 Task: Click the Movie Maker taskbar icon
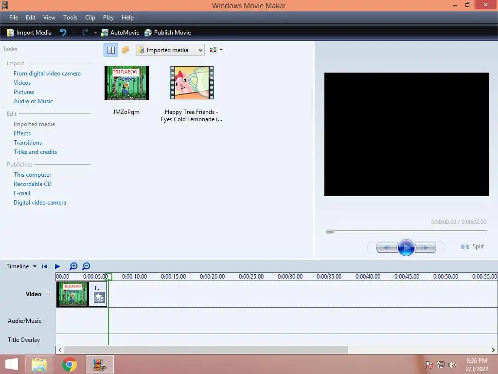[x=99, y=364]
